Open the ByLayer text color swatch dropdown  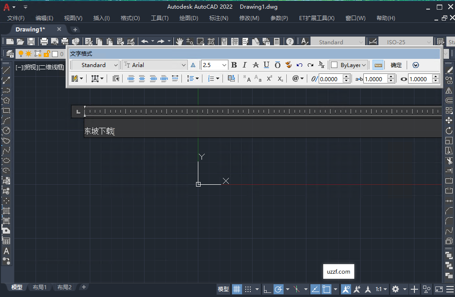(348, 65)
